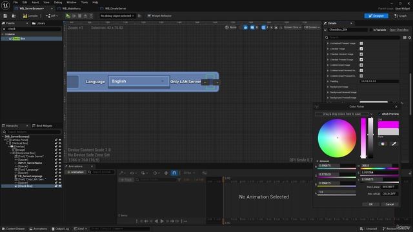Image resolution: width=413 pixels, height=232 pixels.
Task: Toggle the Is Variable checkbox
Action: [x=372, y=30]
